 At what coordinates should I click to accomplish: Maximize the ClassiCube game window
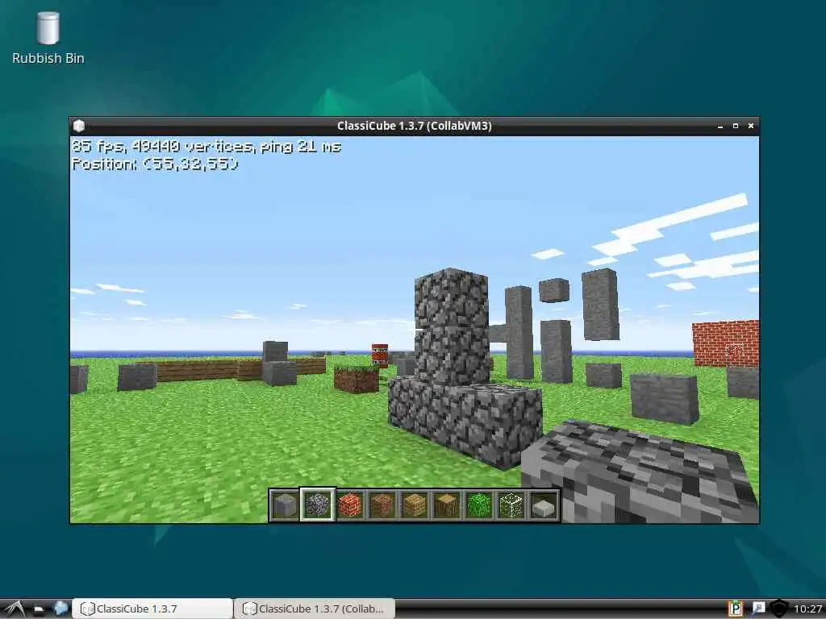736,126
